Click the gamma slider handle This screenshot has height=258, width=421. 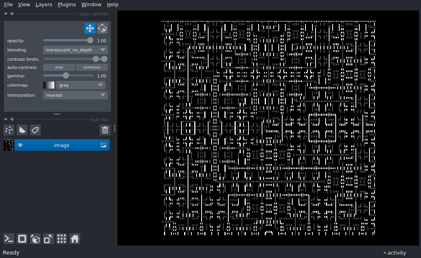coord(66,75)
